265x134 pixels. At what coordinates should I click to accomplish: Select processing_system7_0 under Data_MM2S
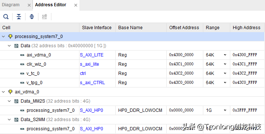tap(132, 110)
